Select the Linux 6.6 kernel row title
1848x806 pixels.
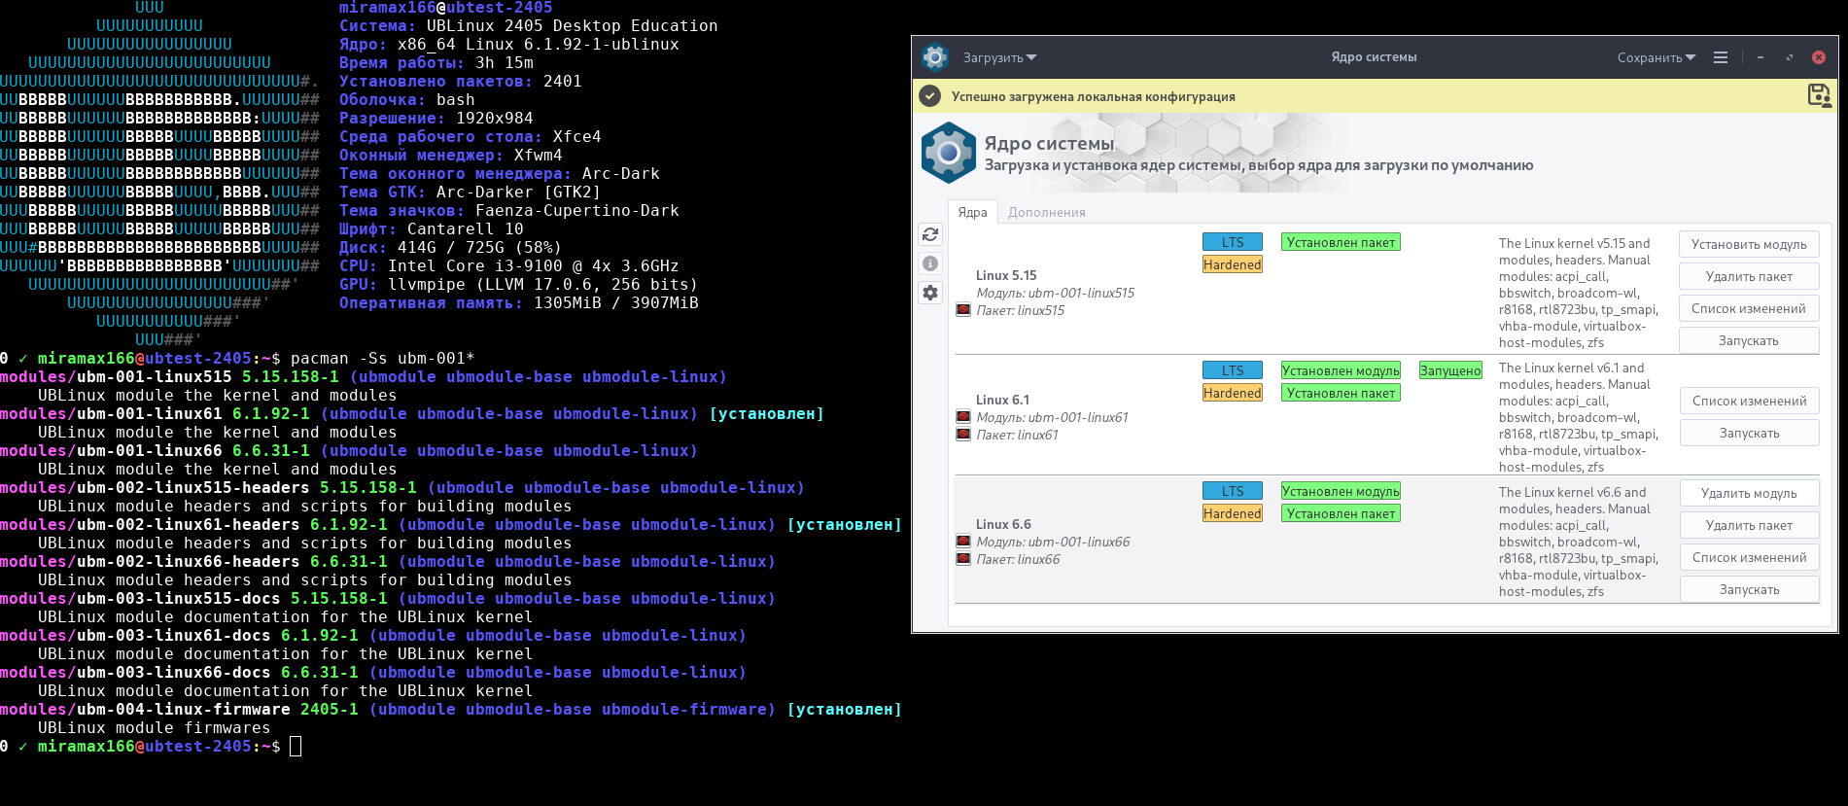pos(1003,524)
